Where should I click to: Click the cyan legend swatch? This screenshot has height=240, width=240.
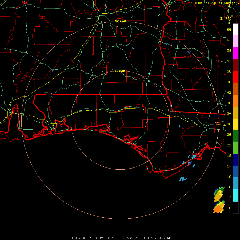click(x=235, y=195)
